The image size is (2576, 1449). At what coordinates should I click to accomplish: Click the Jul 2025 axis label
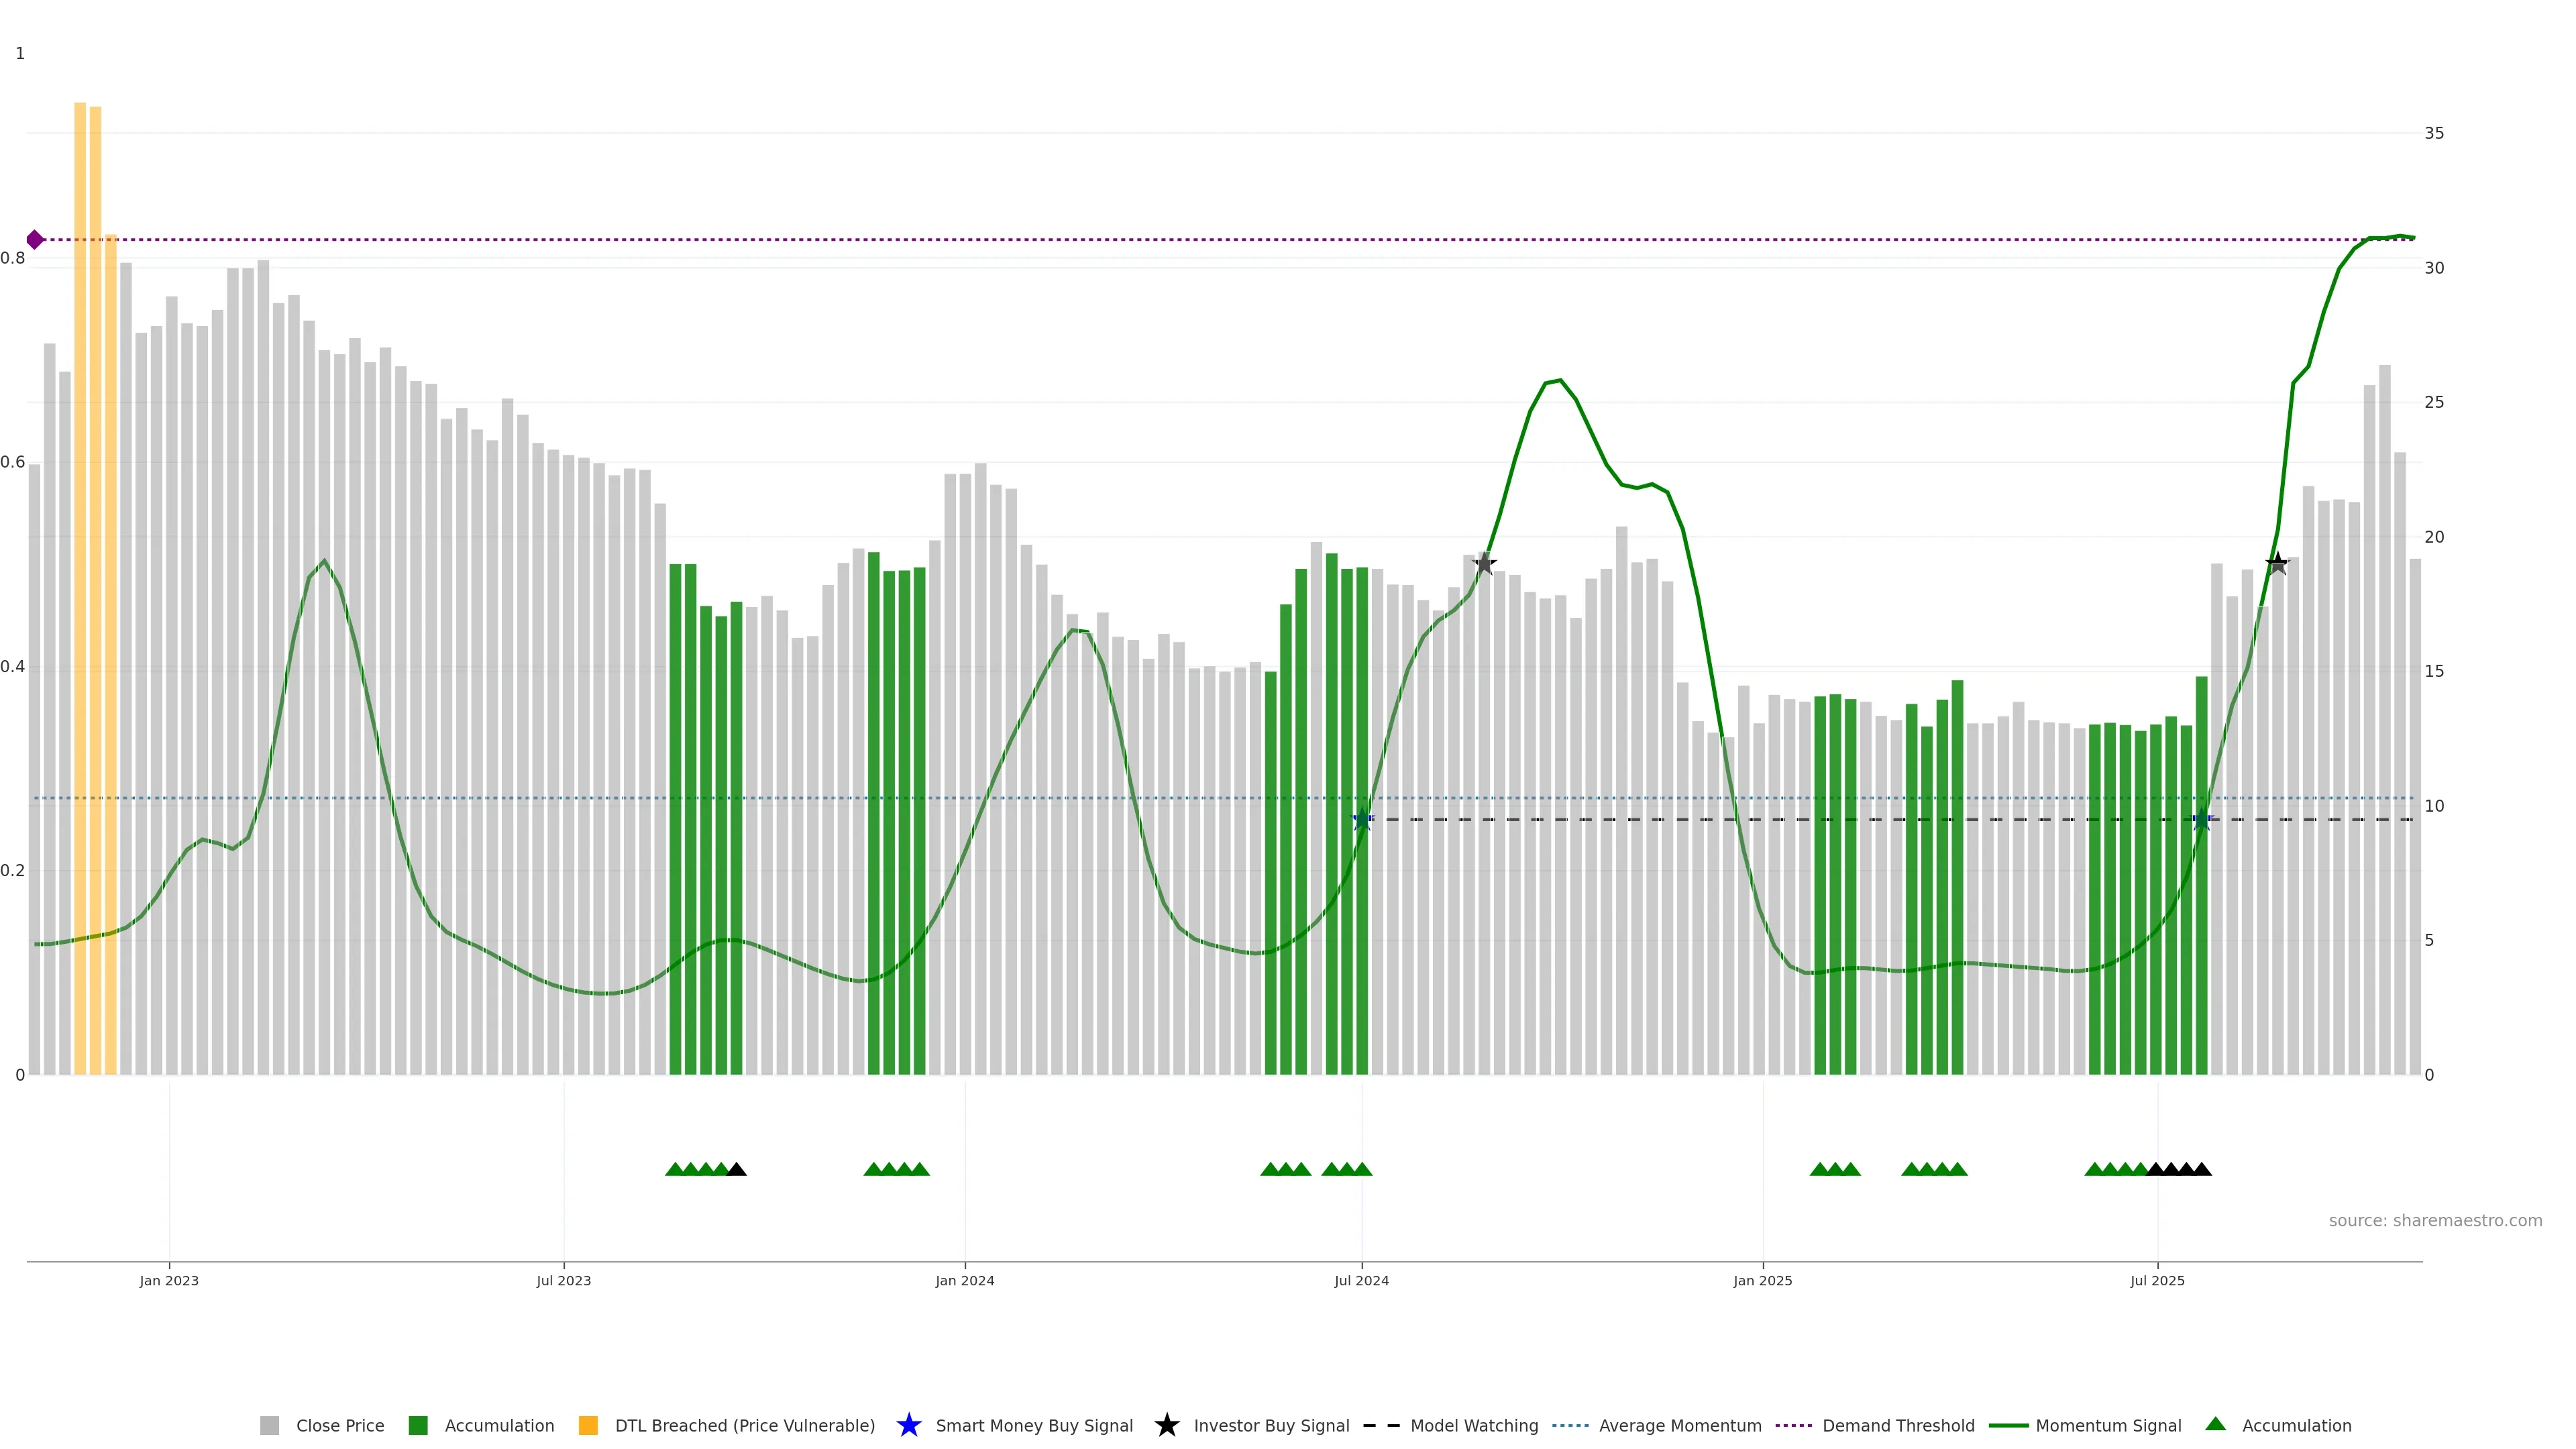(2157, 1281)
